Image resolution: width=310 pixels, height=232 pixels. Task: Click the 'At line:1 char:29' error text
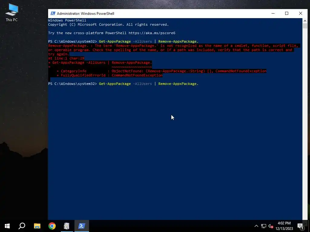[66, 58]
